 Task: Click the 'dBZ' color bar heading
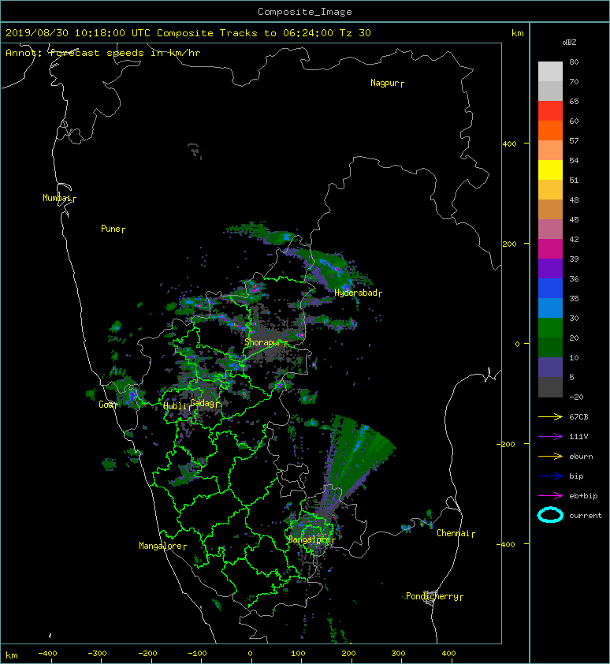569,43
